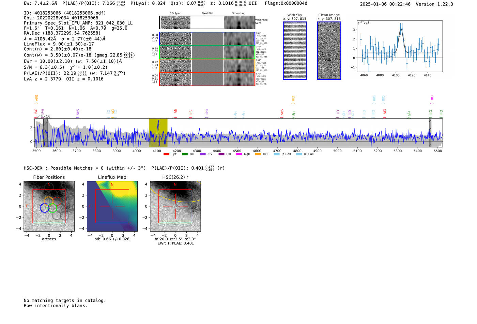
Task: Click the magenta OII line marker
Action: pyautogui.click(x=432, y=100)
